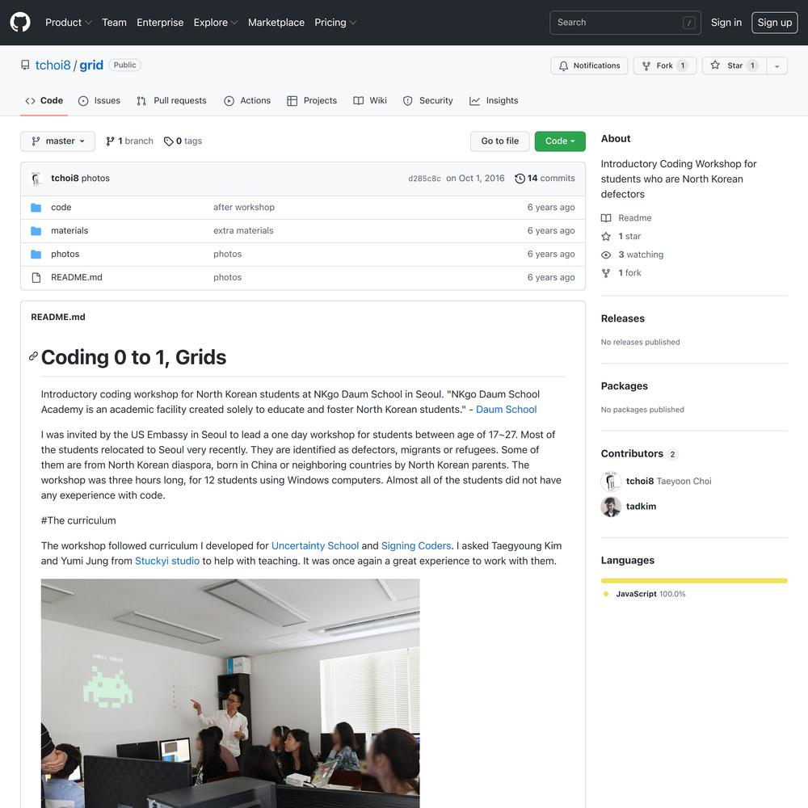Click the star icon in the Star button
The width and height of the screenshot is (808, 808).
715,65
